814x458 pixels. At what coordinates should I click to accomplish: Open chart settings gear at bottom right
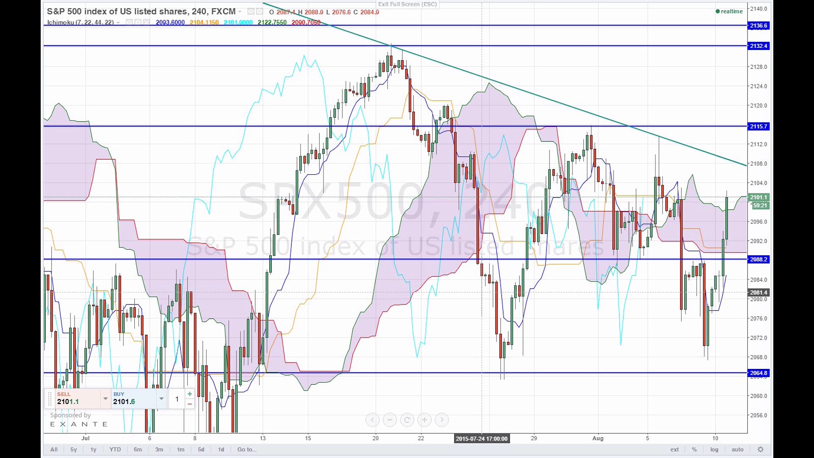[x=761, y=450]
